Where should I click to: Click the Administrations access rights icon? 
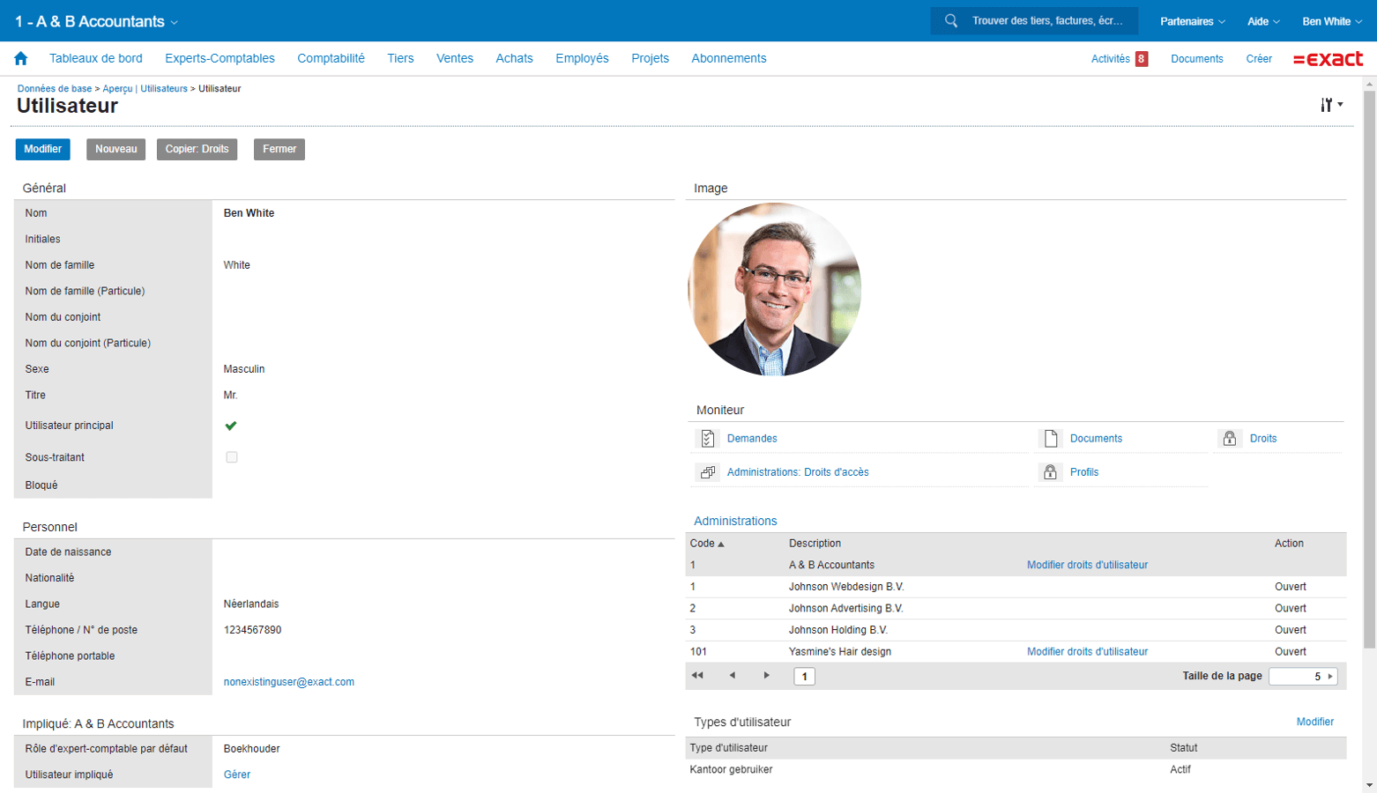pyautogui.click(x=708, y=472)
